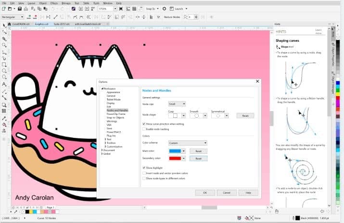
Task: Select the Crop tool in toolbox
Action: [4, 38]
